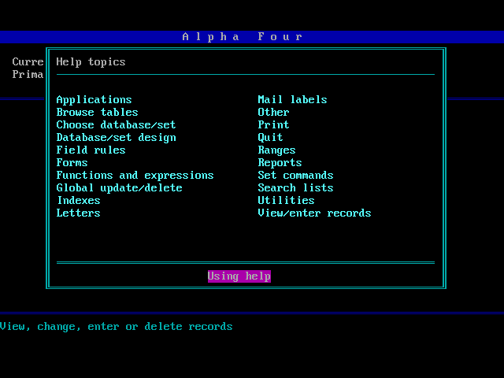The height and width of the screenshot is (378, 504).
Task: Open Functions and expressions help topic
Action: pos(135,175)
